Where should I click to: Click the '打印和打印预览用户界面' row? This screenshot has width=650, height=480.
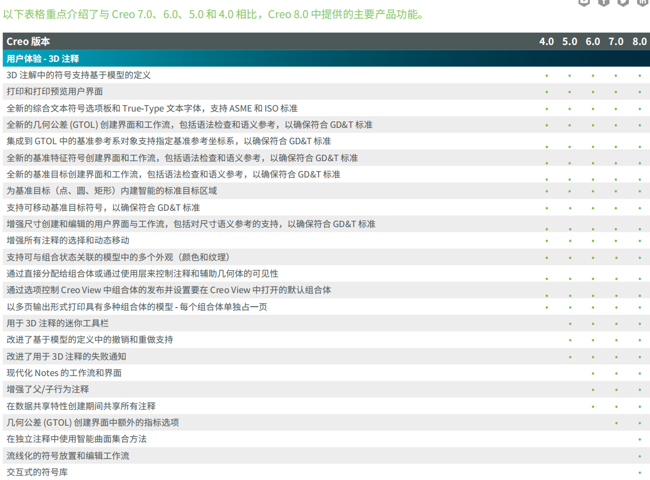point(54,92)
